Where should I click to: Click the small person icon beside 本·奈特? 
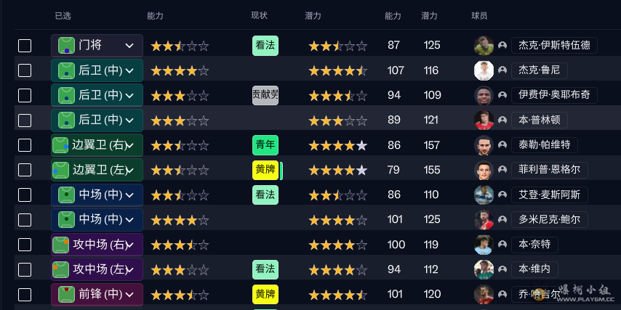[502, 245]
